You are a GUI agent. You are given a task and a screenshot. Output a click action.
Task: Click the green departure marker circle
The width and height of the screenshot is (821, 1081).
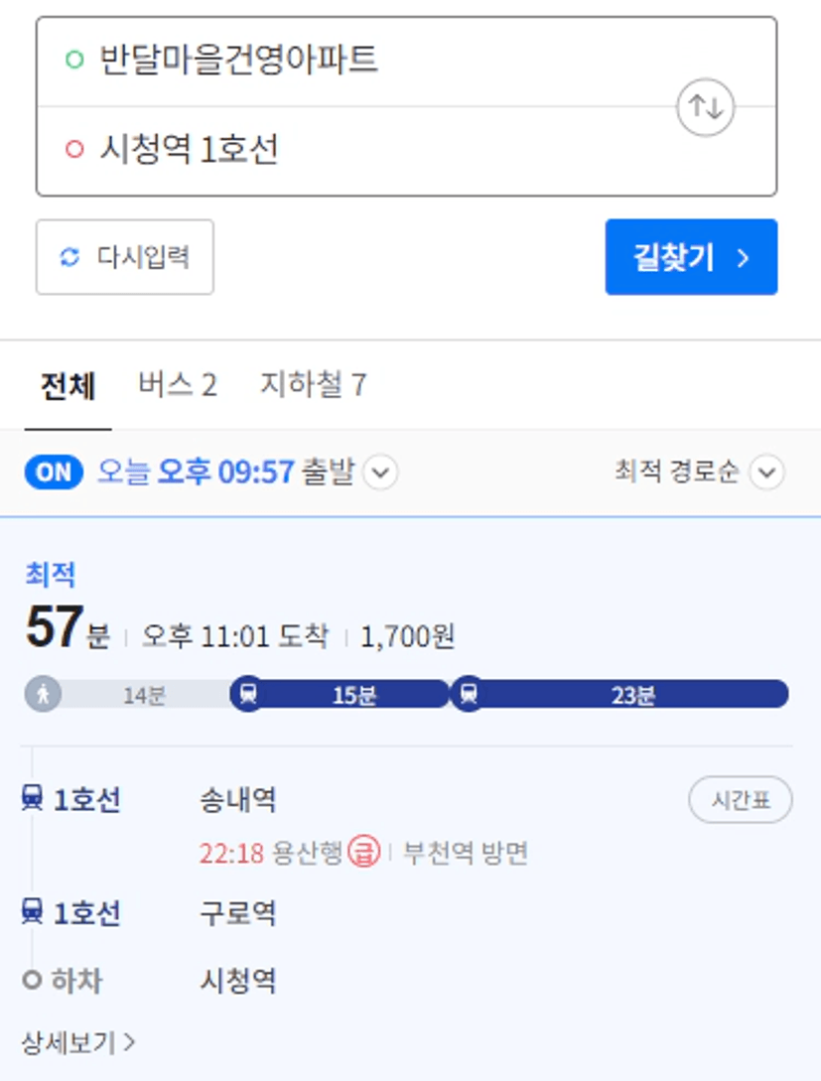pyautogui.click(x=74, y=60)
